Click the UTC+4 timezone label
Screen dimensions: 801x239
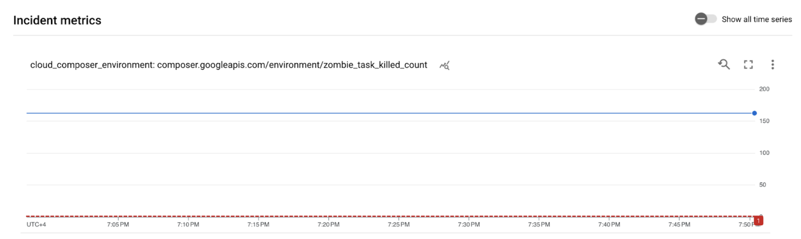36,225
